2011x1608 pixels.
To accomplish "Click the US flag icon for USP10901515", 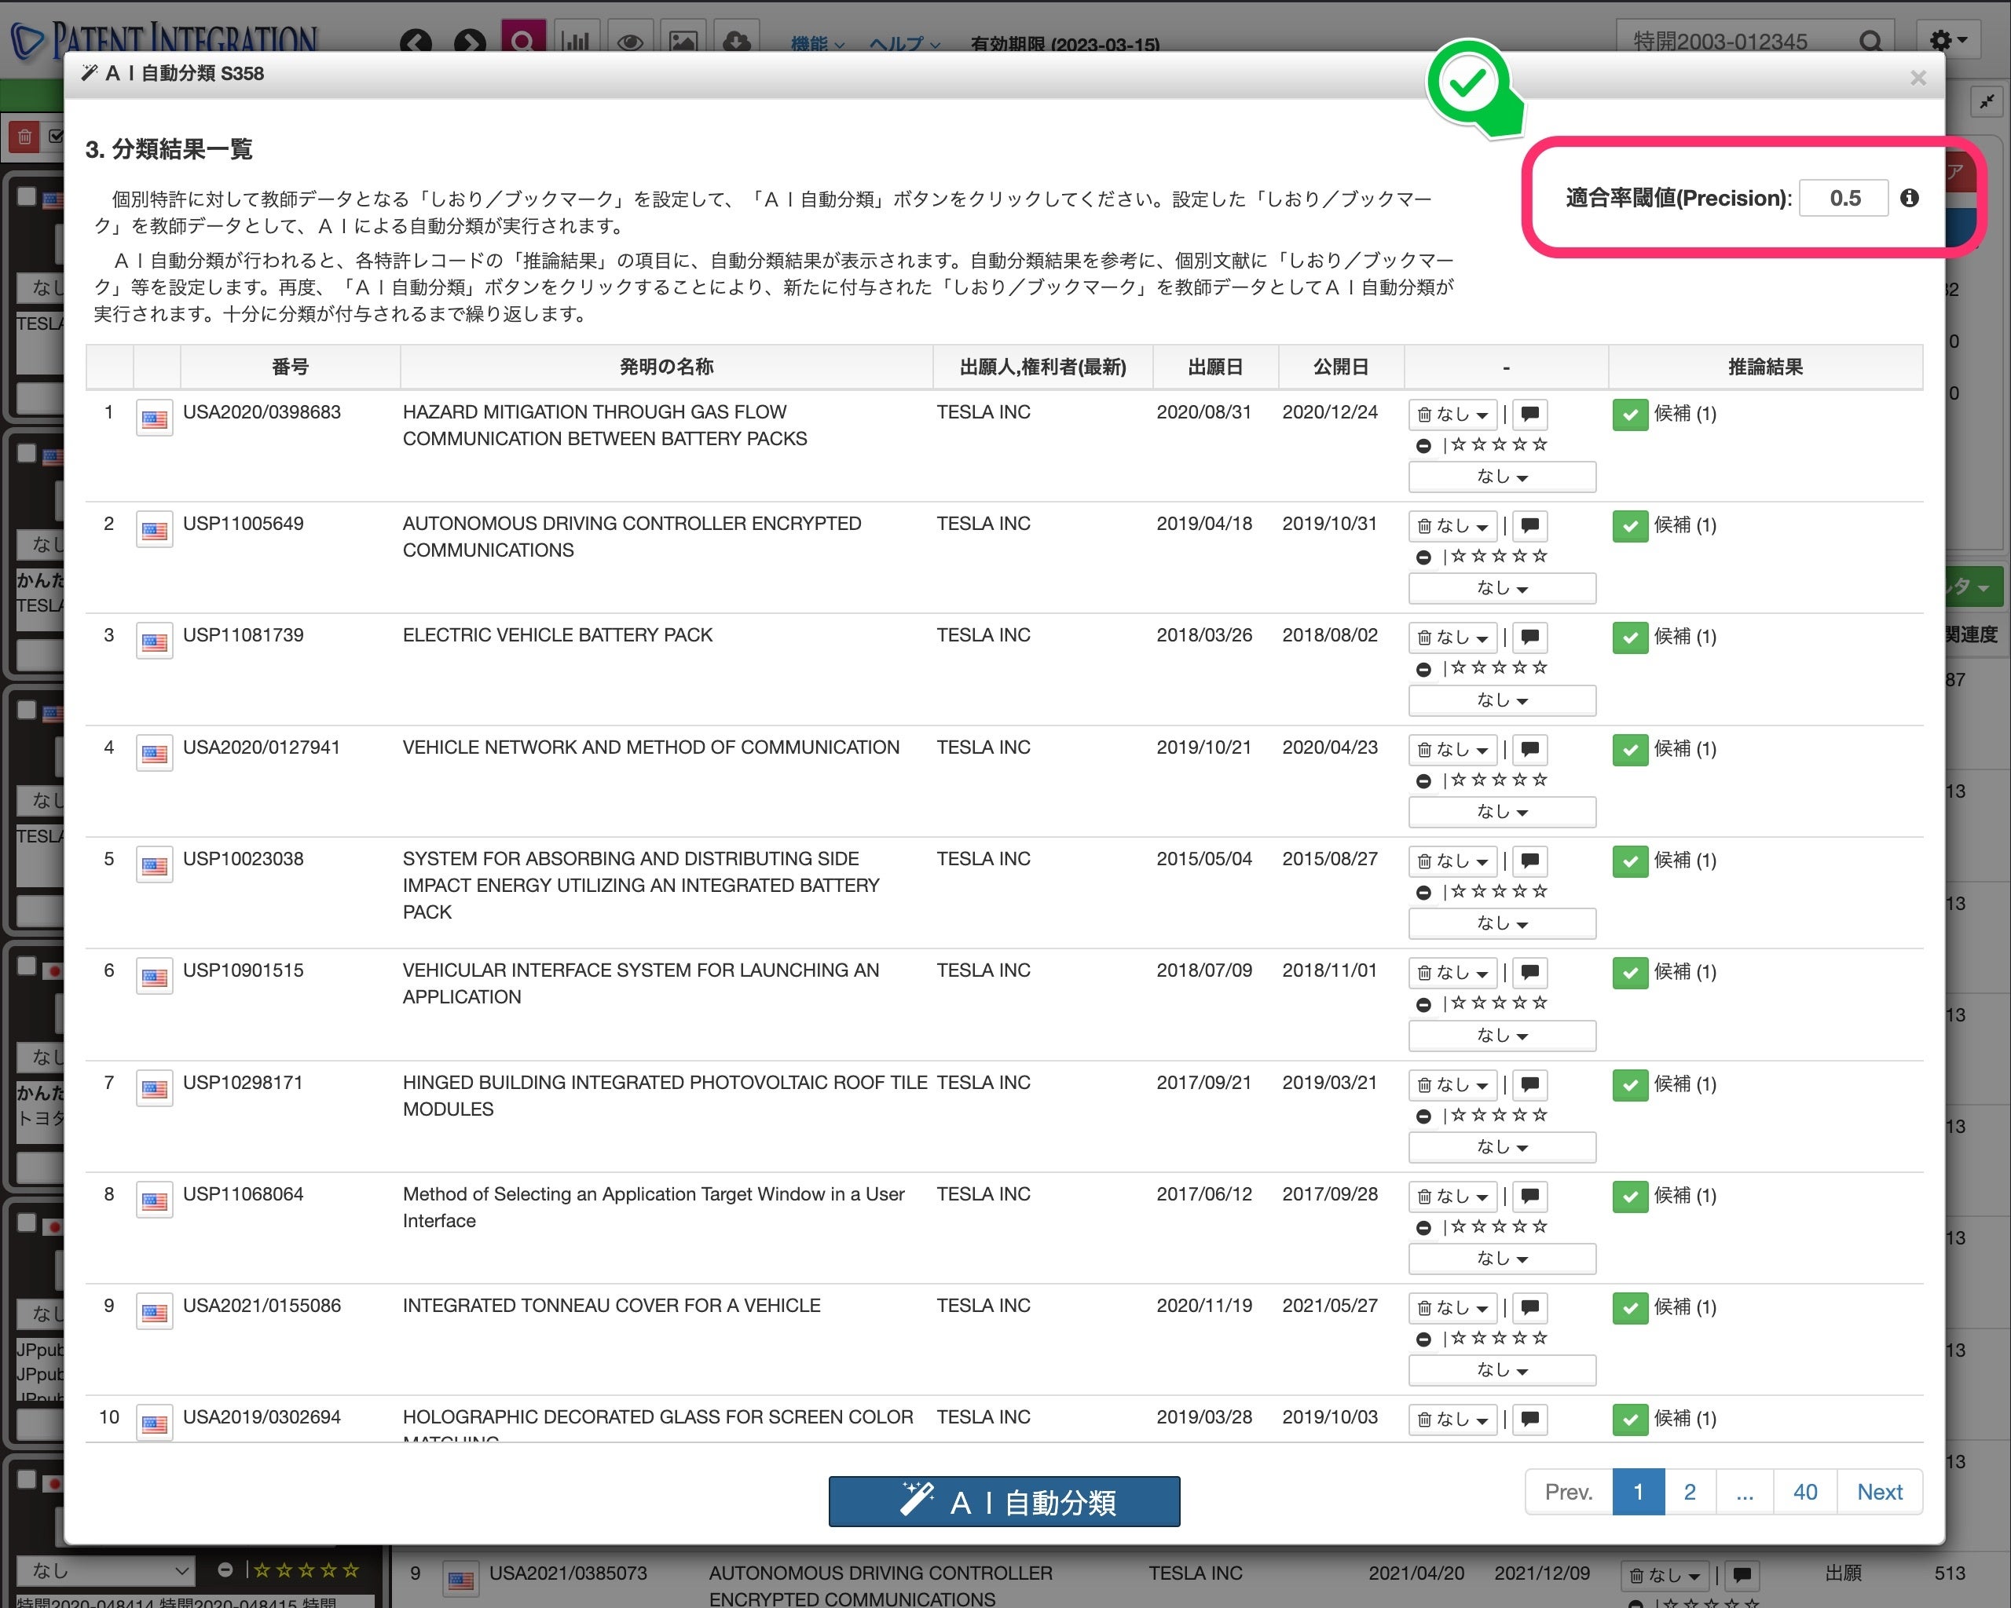I will point(155,977).
